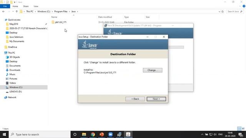Click the Search Java input field
246x138 pixels.
[235, 11]
